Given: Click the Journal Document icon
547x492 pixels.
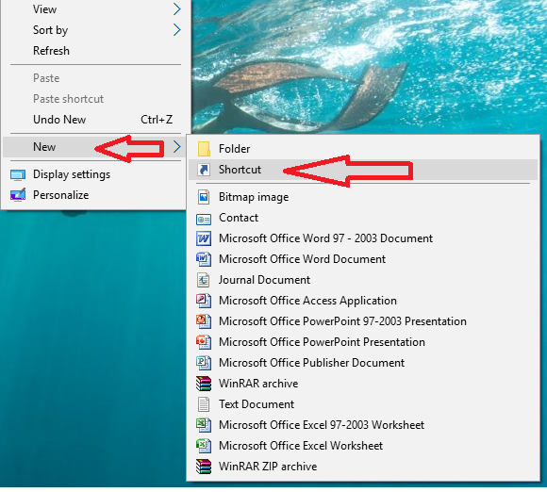Looking at the screenshot, I should point(204,280).
